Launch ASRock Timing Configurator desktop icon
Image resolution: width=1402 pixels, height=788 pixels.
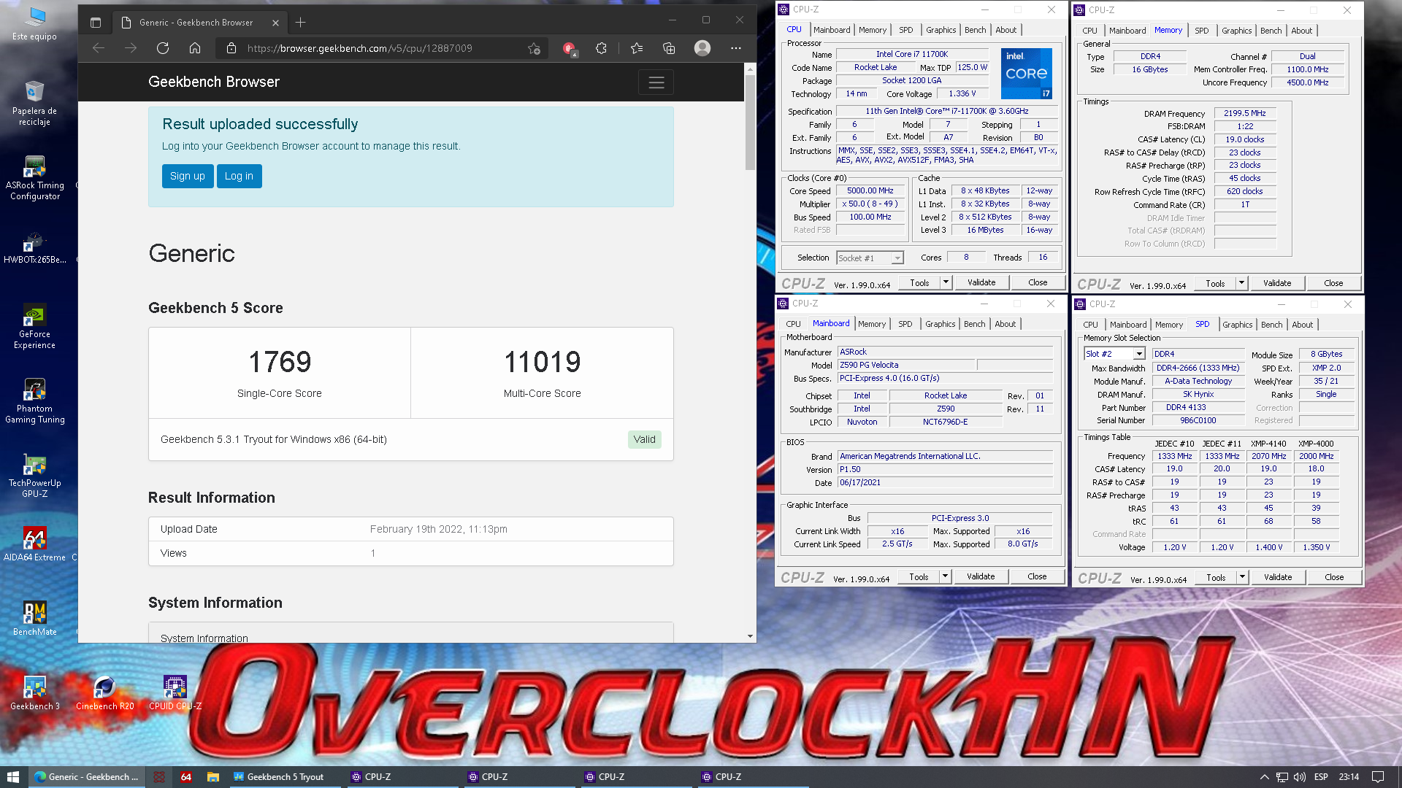(x=34, y=178)
